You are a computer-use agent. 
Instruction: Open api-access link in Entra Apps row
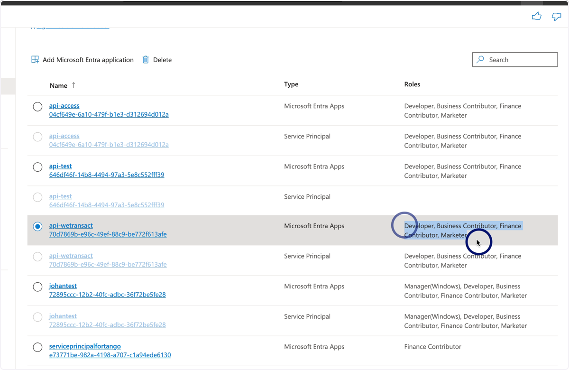[x=64, y=106]
